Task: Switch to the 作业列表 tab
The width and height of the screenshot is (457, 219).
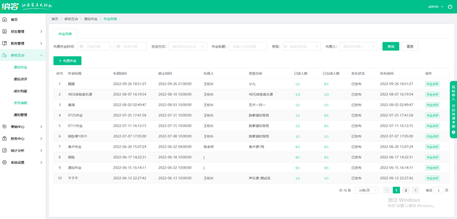Action: (65, 34)
